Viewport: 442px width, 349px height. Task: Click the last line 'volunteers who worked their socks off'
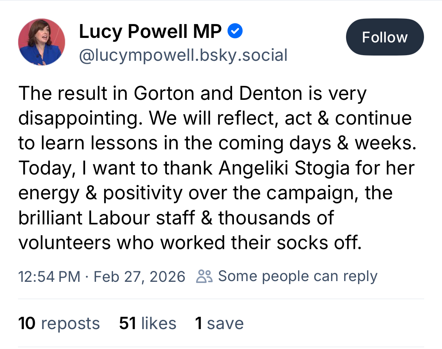pyautogui.click(x=190, y=243)
